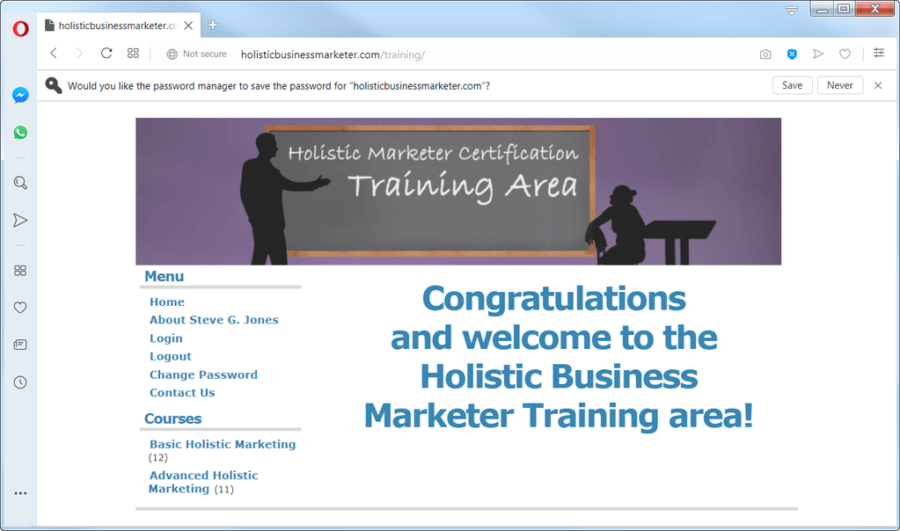Save the password
Image resolution: width=900 pixels, height=531 pixels.
792,85
